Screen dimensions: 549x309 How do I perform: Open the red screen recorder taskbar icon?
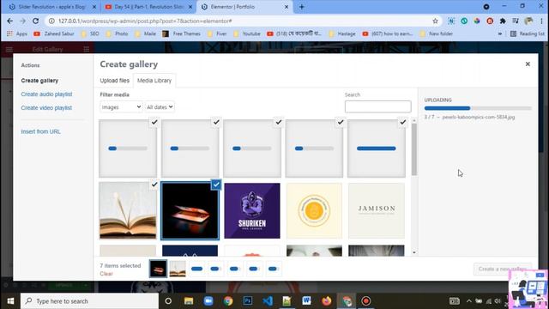point(366,301)
